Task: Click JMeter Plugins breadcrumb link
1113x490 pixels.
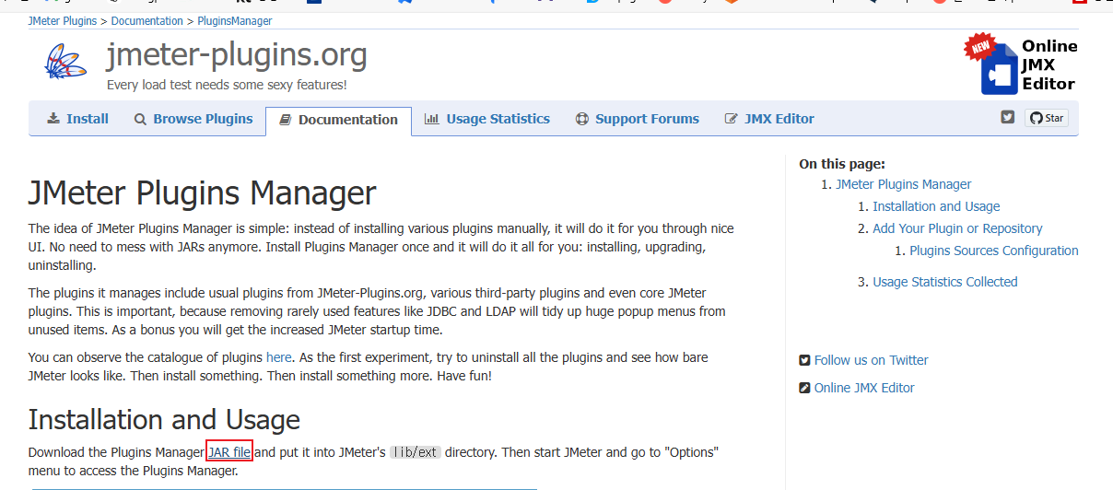Action: pyautogui.click(x=63, y=20)
